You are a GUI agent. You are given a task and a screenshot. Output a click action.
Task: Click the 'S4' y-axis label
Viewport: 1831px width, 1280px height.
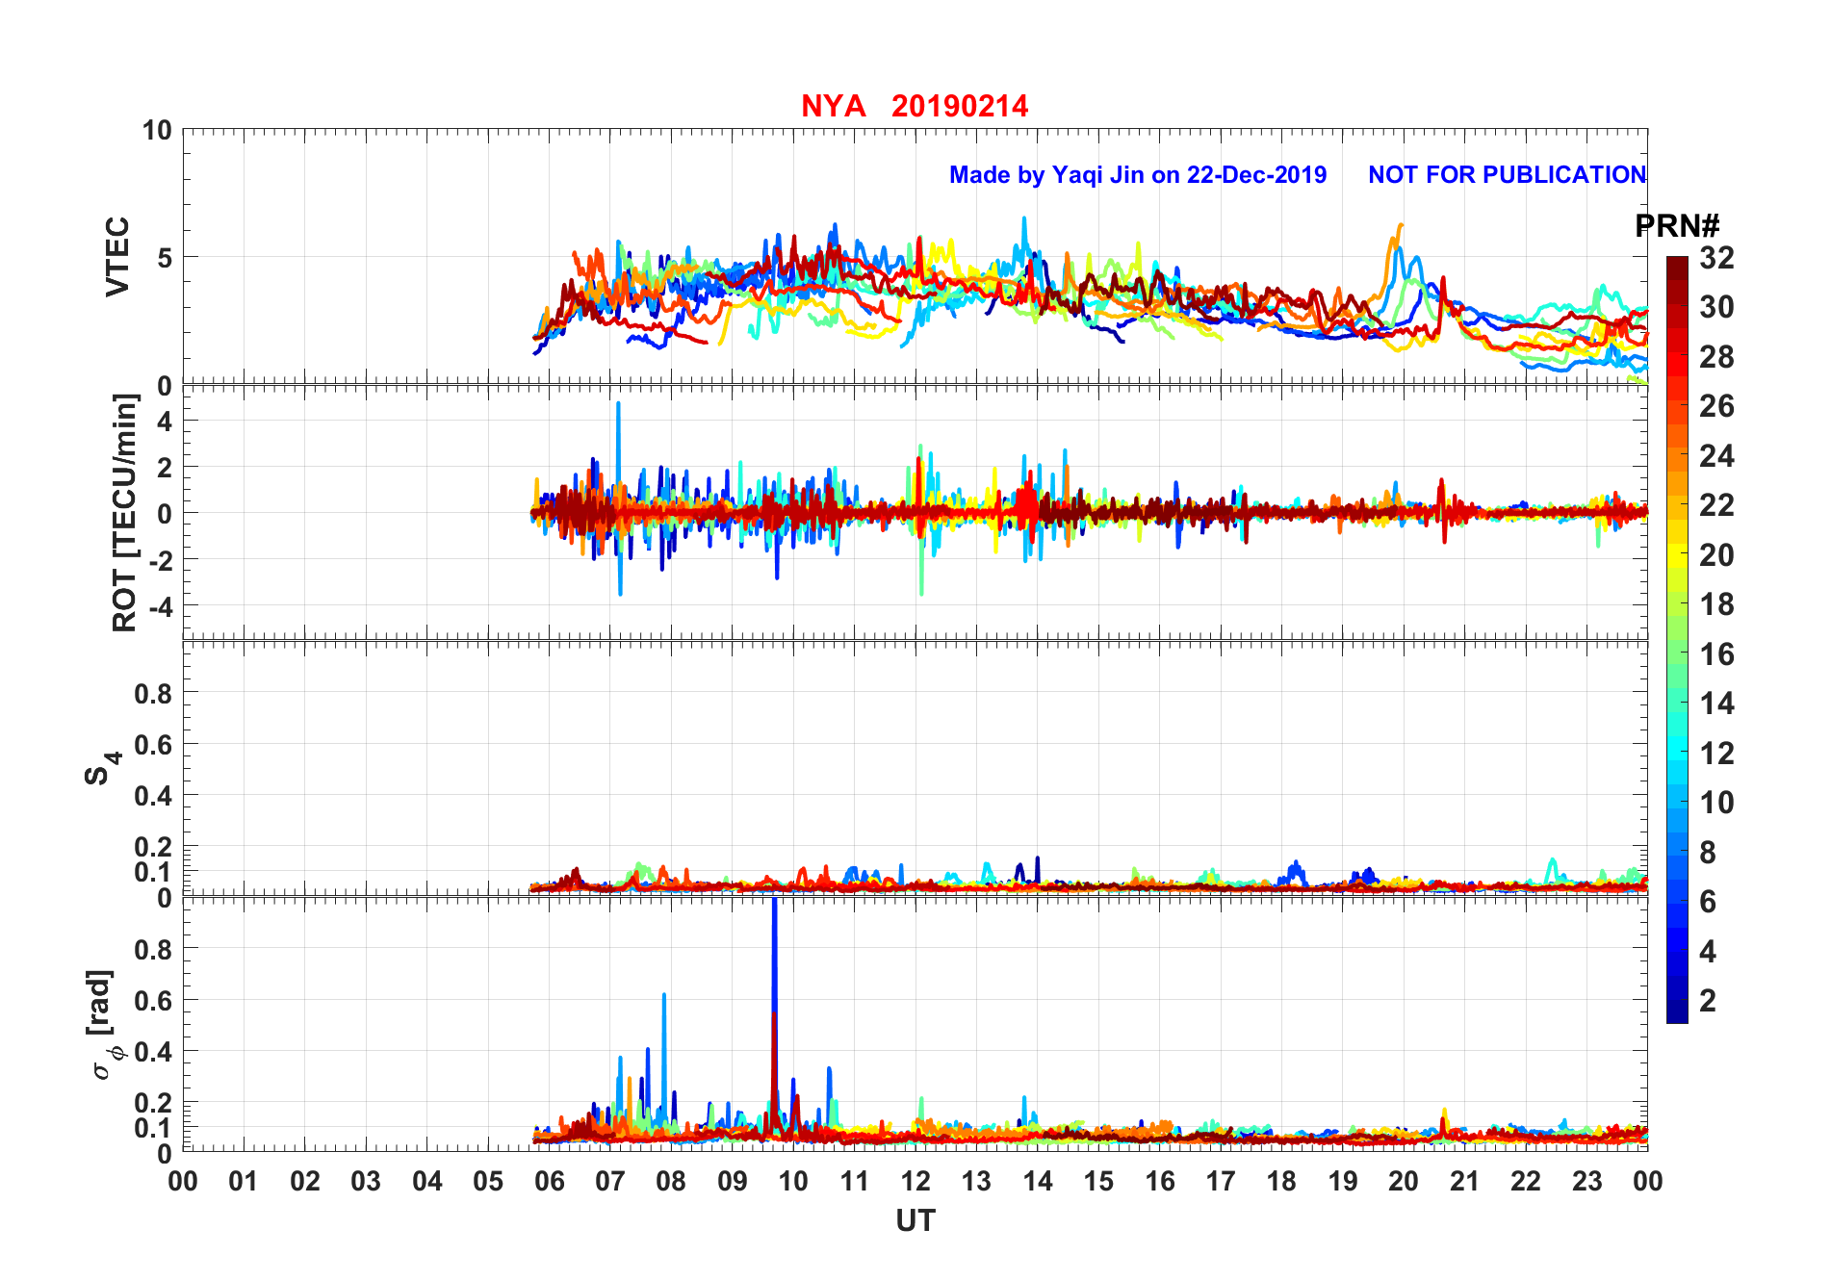(x=102, y=768)
